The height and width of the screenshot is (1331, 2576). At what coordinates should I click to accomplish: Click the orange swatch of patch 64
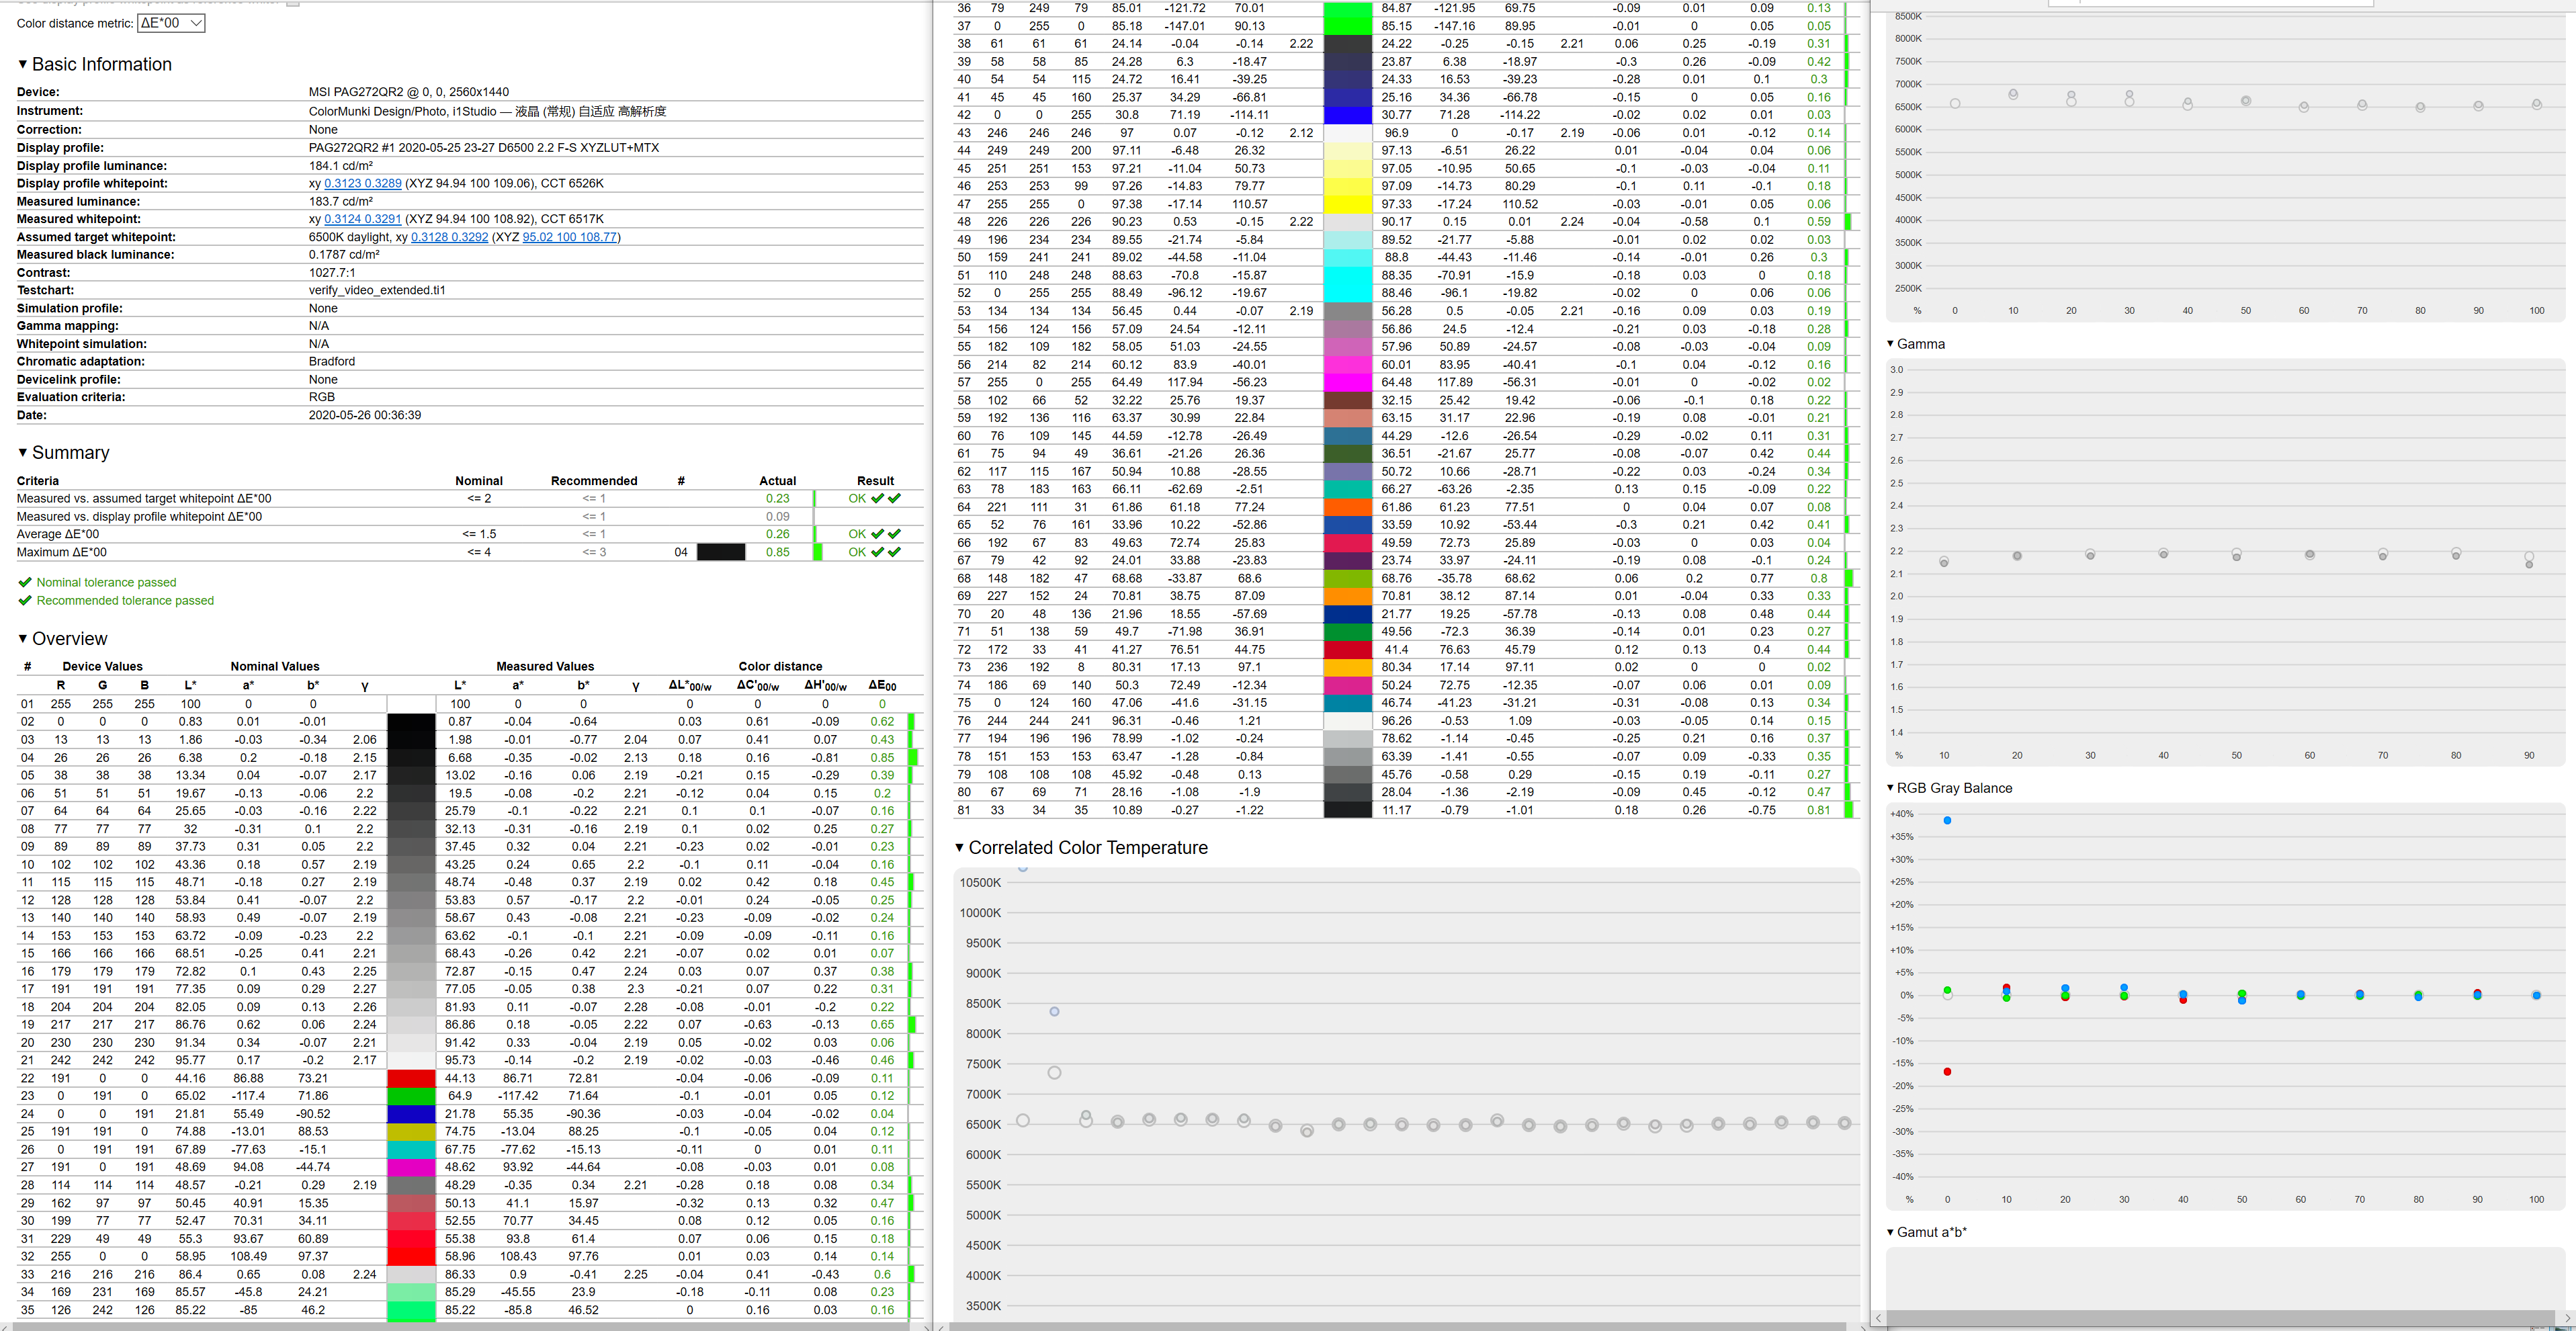click(x=1348, y=507)
